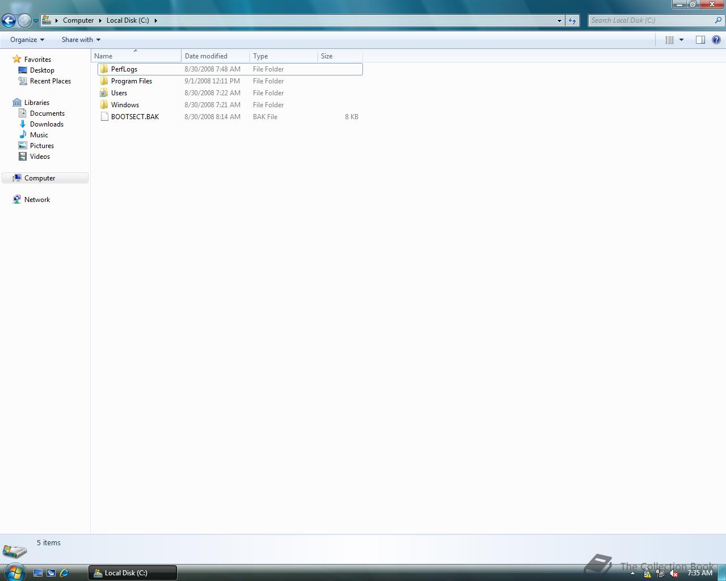
Task: Click the Change your view icon
Action: click(x=669, y=40)
